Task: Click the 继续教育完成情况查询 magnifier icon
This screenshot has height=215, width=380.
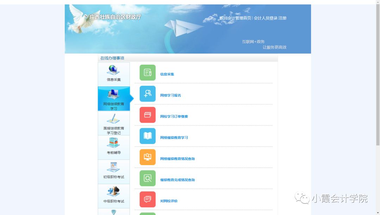Action: click(147, 178)
